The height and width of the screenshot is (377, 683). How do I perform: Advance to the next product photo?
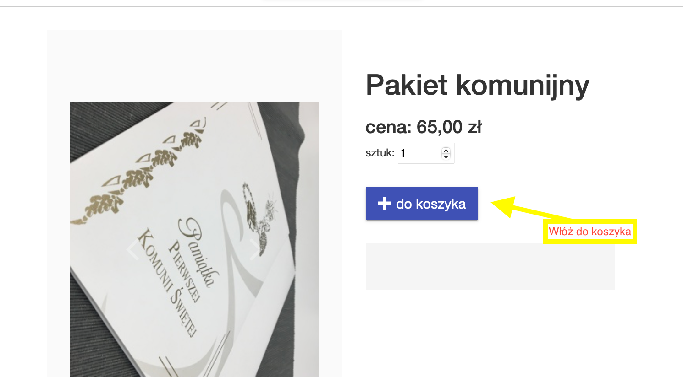(x=255, y=250)
